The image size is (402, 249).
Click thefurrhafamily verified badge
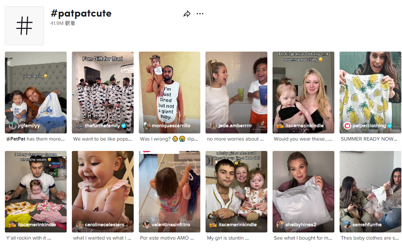[124, 126]
